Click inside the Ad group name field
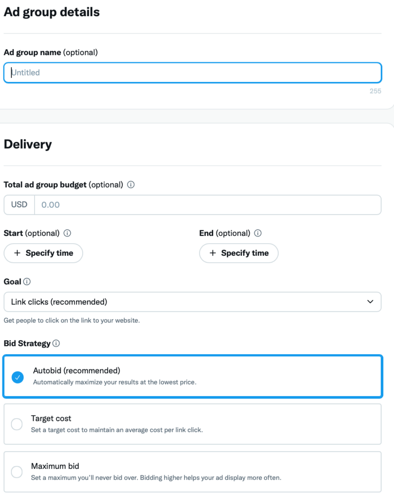The width and height of the screenshot is (394, 499). point(192,72)
